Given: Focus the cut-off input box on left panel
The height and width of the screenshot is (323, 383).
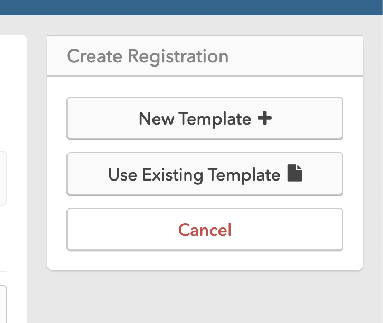Looking at the screenshot, I should click(x=3, y=178).
